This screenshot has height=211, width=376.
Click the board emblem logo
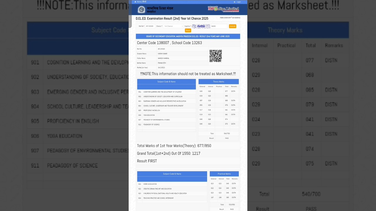coord(142,9)
